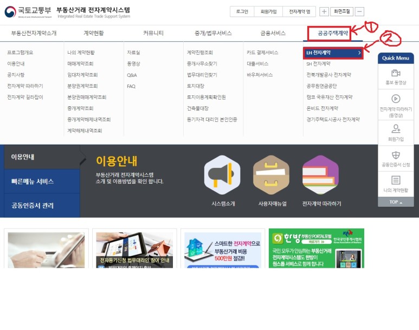419x330 pixels.
Task: Open 계약진행조회 link
Action: [199, 53]
